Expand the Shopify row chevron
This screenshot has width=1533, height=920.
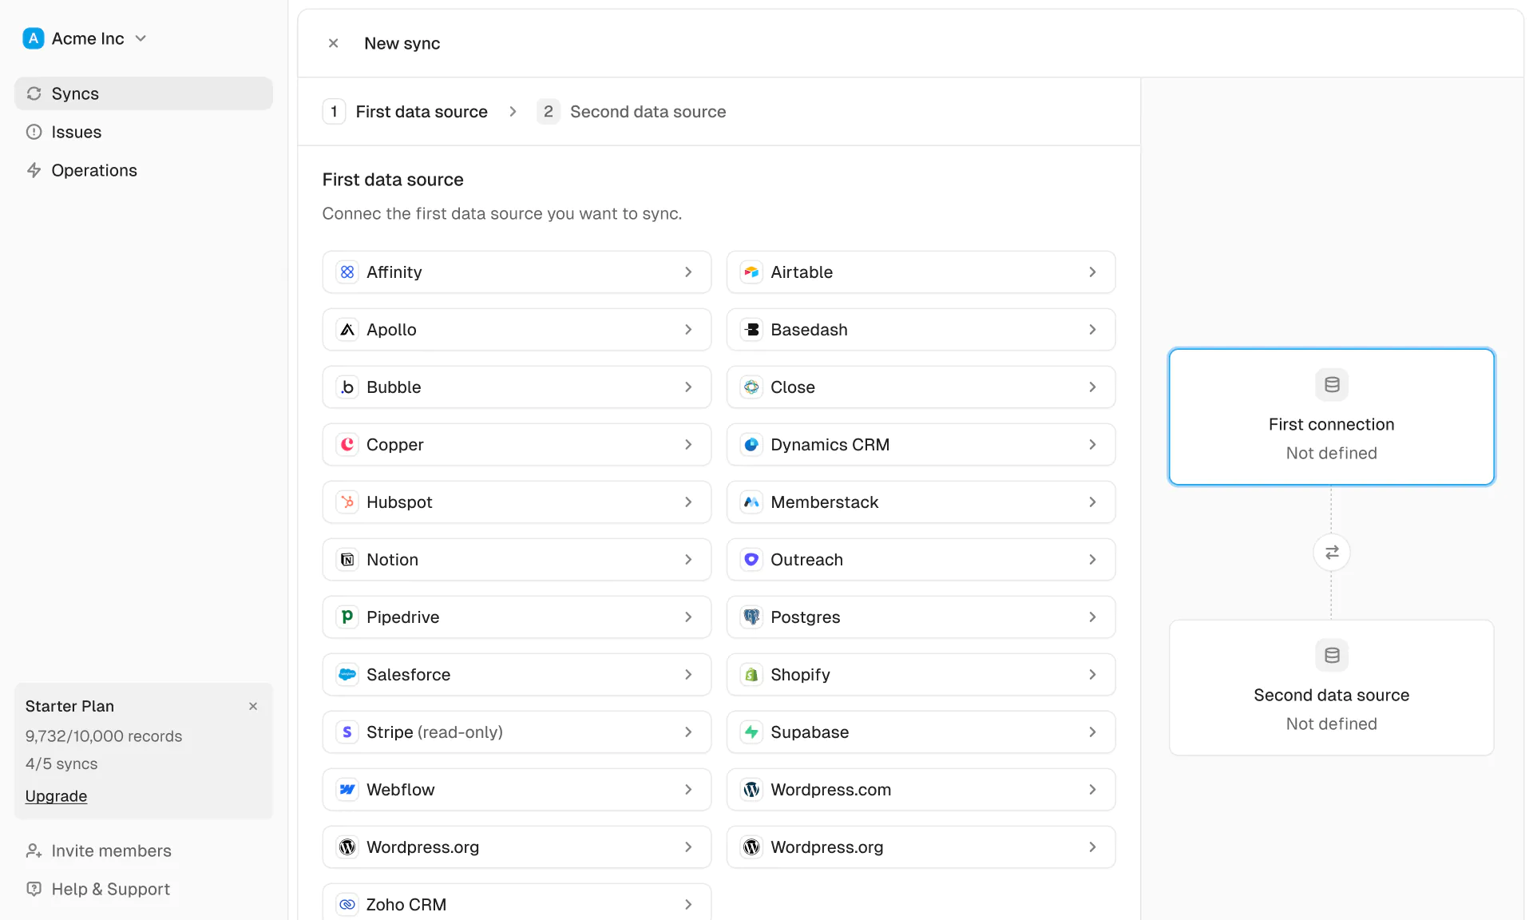pos(1092,675)
